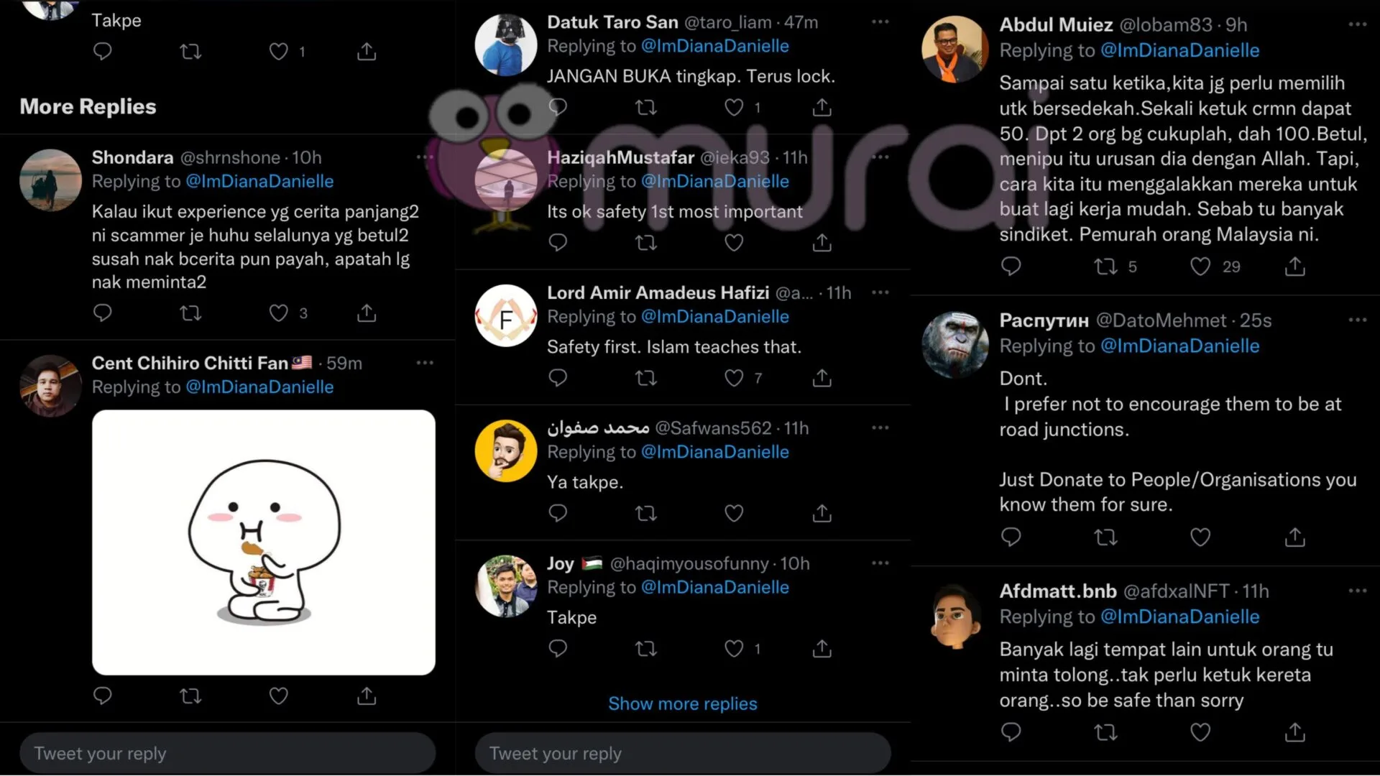Open @ImDianaDanielle mention in Afdmatt.bnb's reply

click(x=1179, y=616)
